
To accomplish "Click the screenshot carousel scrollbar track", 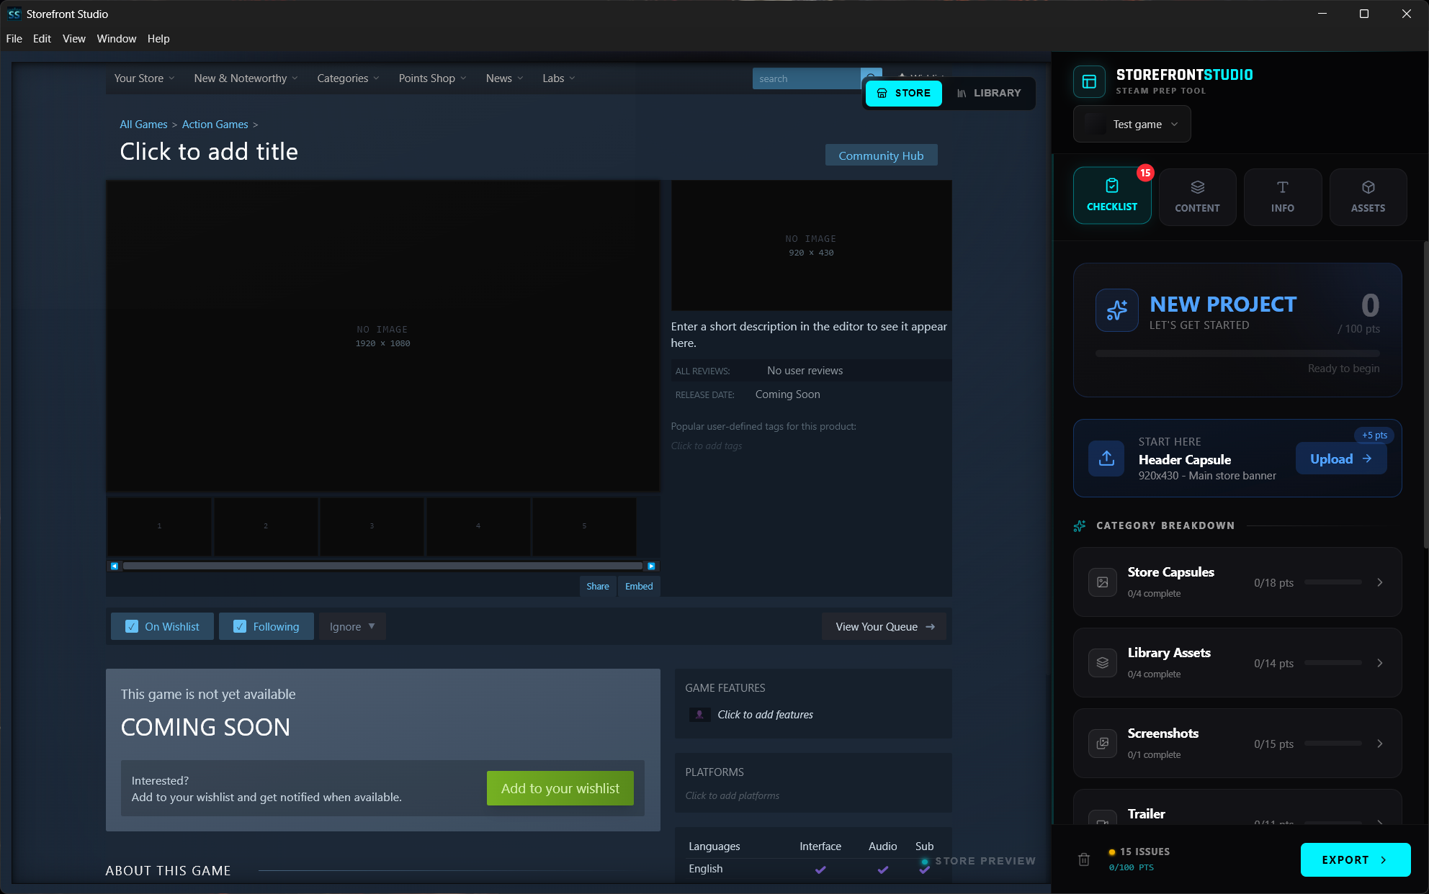I will [x=382, y=566].
